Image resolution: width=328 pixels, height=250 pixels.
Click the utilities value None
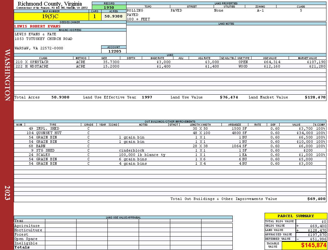tap(219, 10)
